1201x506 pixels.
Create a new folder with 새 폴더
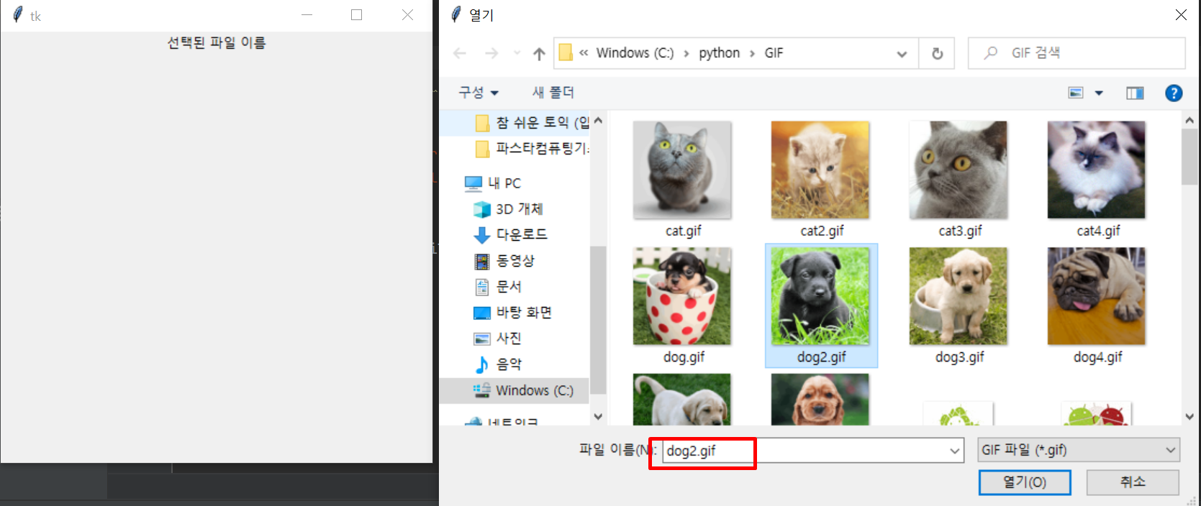point(553,93)
